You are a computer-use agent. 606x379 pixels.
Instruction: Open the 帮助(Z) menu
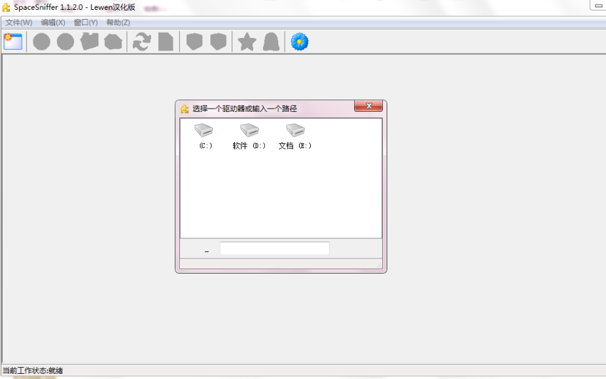pos(118,22)
